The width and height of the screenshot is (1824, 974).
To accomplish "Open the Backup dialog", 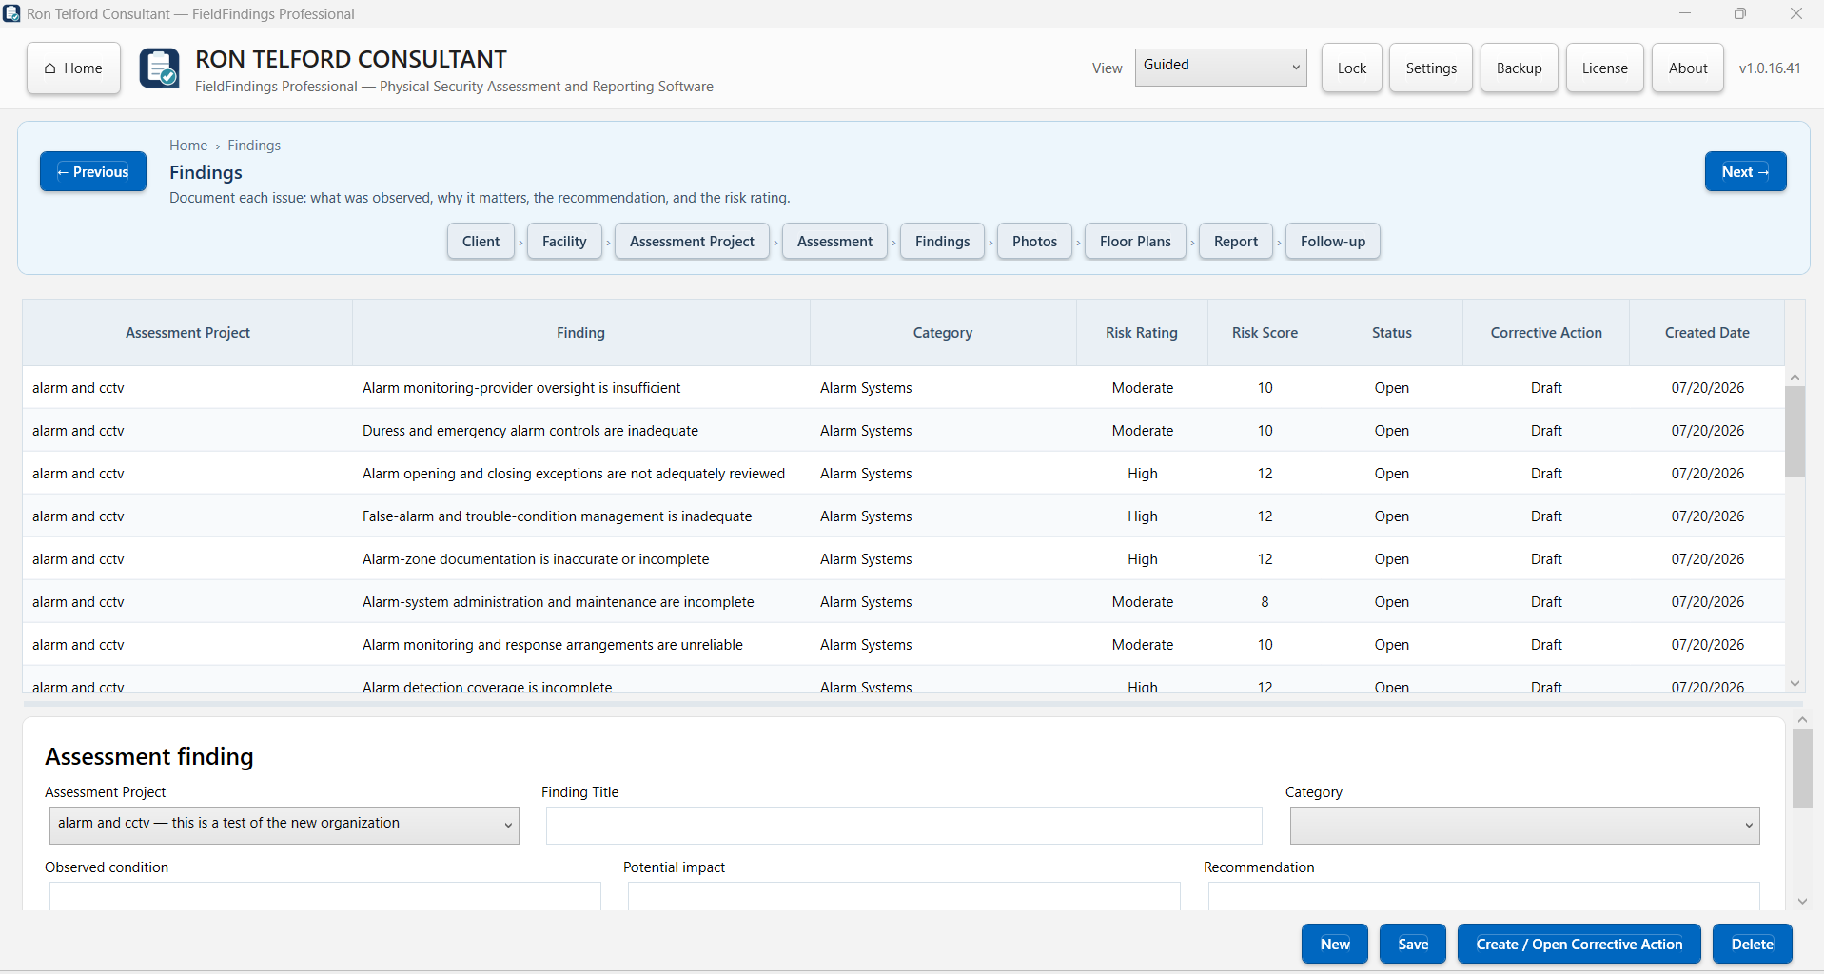I will pos(1520,68).
